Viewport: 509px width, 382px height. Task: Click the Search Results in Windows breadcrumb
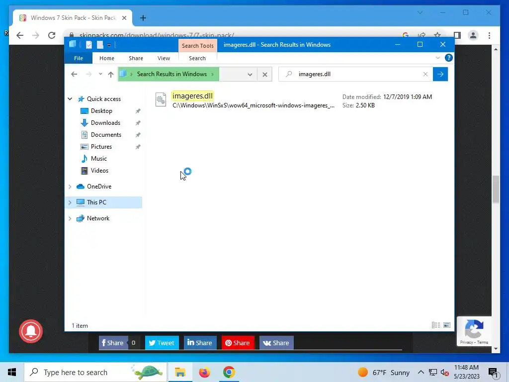click(171, 74)
